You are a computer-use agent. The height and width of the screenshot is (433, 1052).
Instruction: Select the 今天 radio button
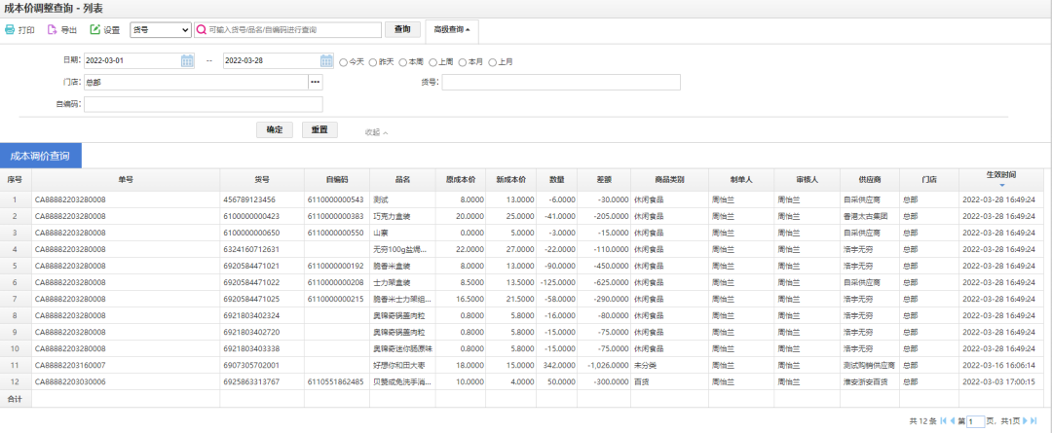point(343,62)
